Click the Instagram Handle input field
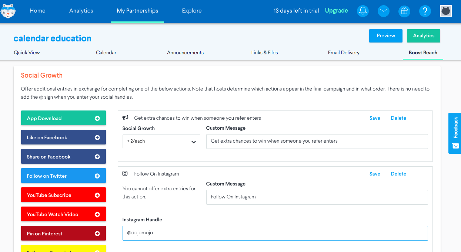This screenshot has width=461, height=252. point(275,233)
